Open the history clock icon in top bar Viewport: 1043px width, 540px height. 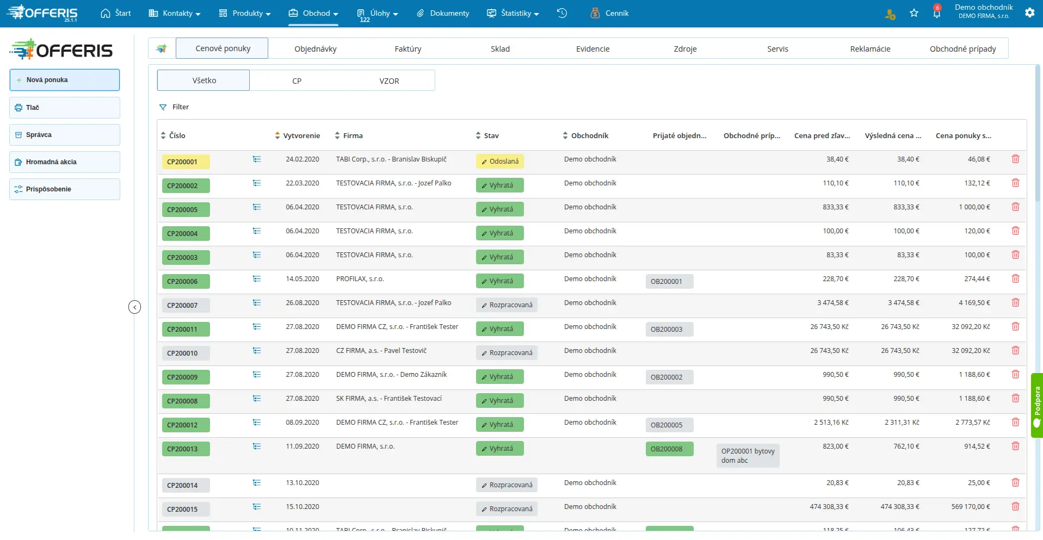(x=562, y=13)
